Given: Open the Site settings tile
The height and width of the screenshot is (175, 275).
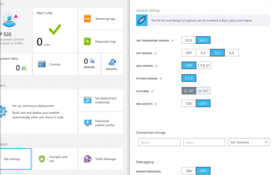Looking at the screenshot, I should point(16,159).
